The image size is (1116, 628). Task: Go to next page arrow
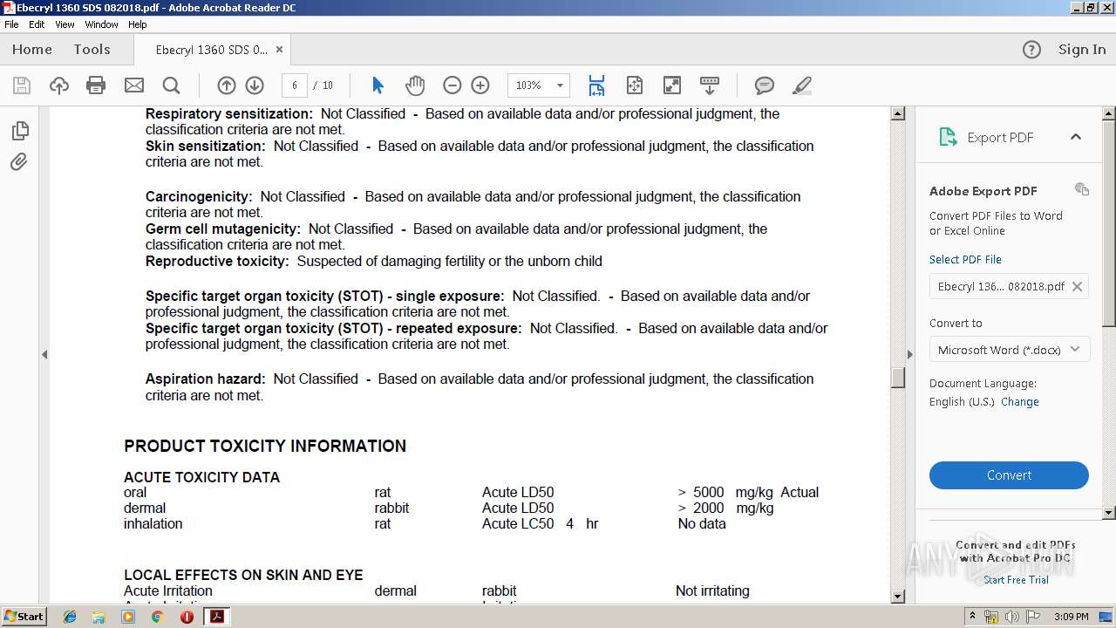(x=255, y=85)
